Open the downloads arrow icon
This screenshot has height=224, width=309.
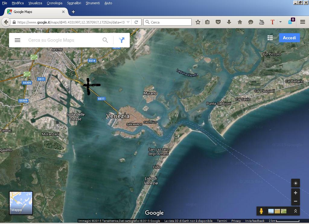point(229,22)
